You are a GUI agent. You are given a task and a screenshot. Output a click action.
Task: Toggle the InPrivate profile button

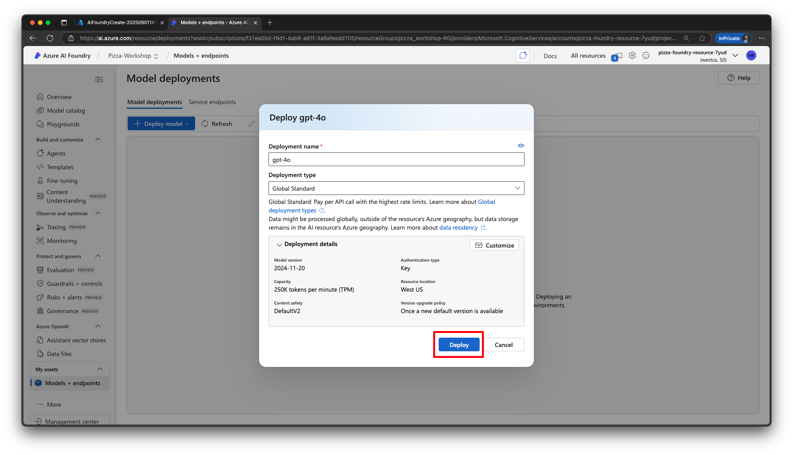tap(733, 38)
